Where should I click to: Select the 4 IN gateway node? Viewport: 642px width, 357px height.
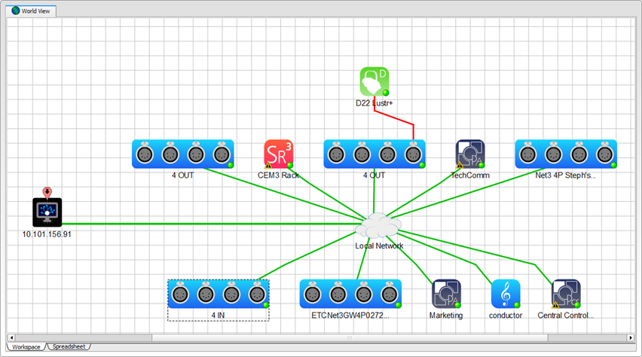point(218,294)
